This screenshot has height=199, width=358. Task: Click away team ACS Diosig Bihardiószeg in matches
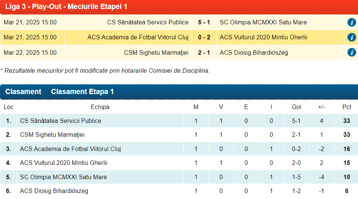click(254, 52)
